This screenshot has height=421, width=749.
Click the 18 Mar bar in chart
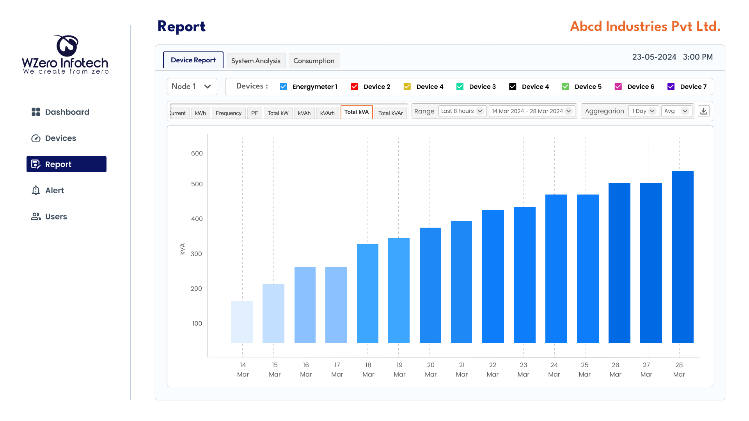[367, 294]
